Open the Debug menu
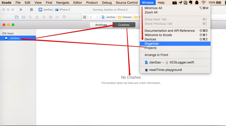The image size is (226, 126). pos(107,3)
